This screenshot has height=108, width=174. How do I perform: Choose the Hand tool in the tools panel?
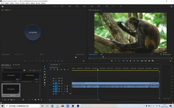pos(45,83)
